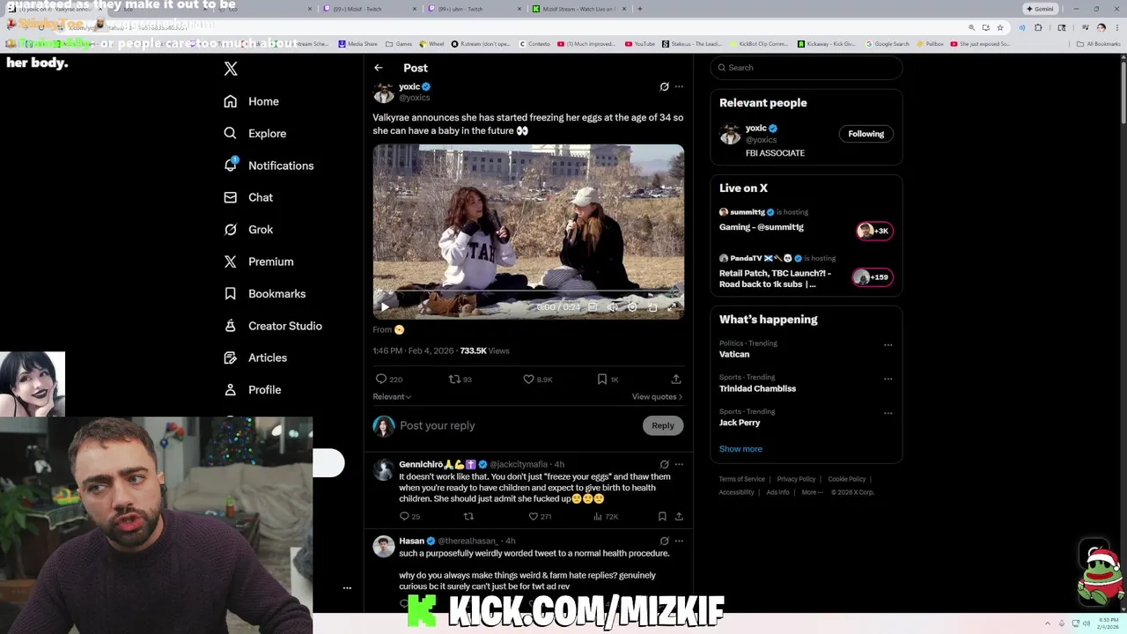The width and height of the screenshot is (1127, 634).
Task: Open Notifications from the sidebar
Action: coord(269,166)
